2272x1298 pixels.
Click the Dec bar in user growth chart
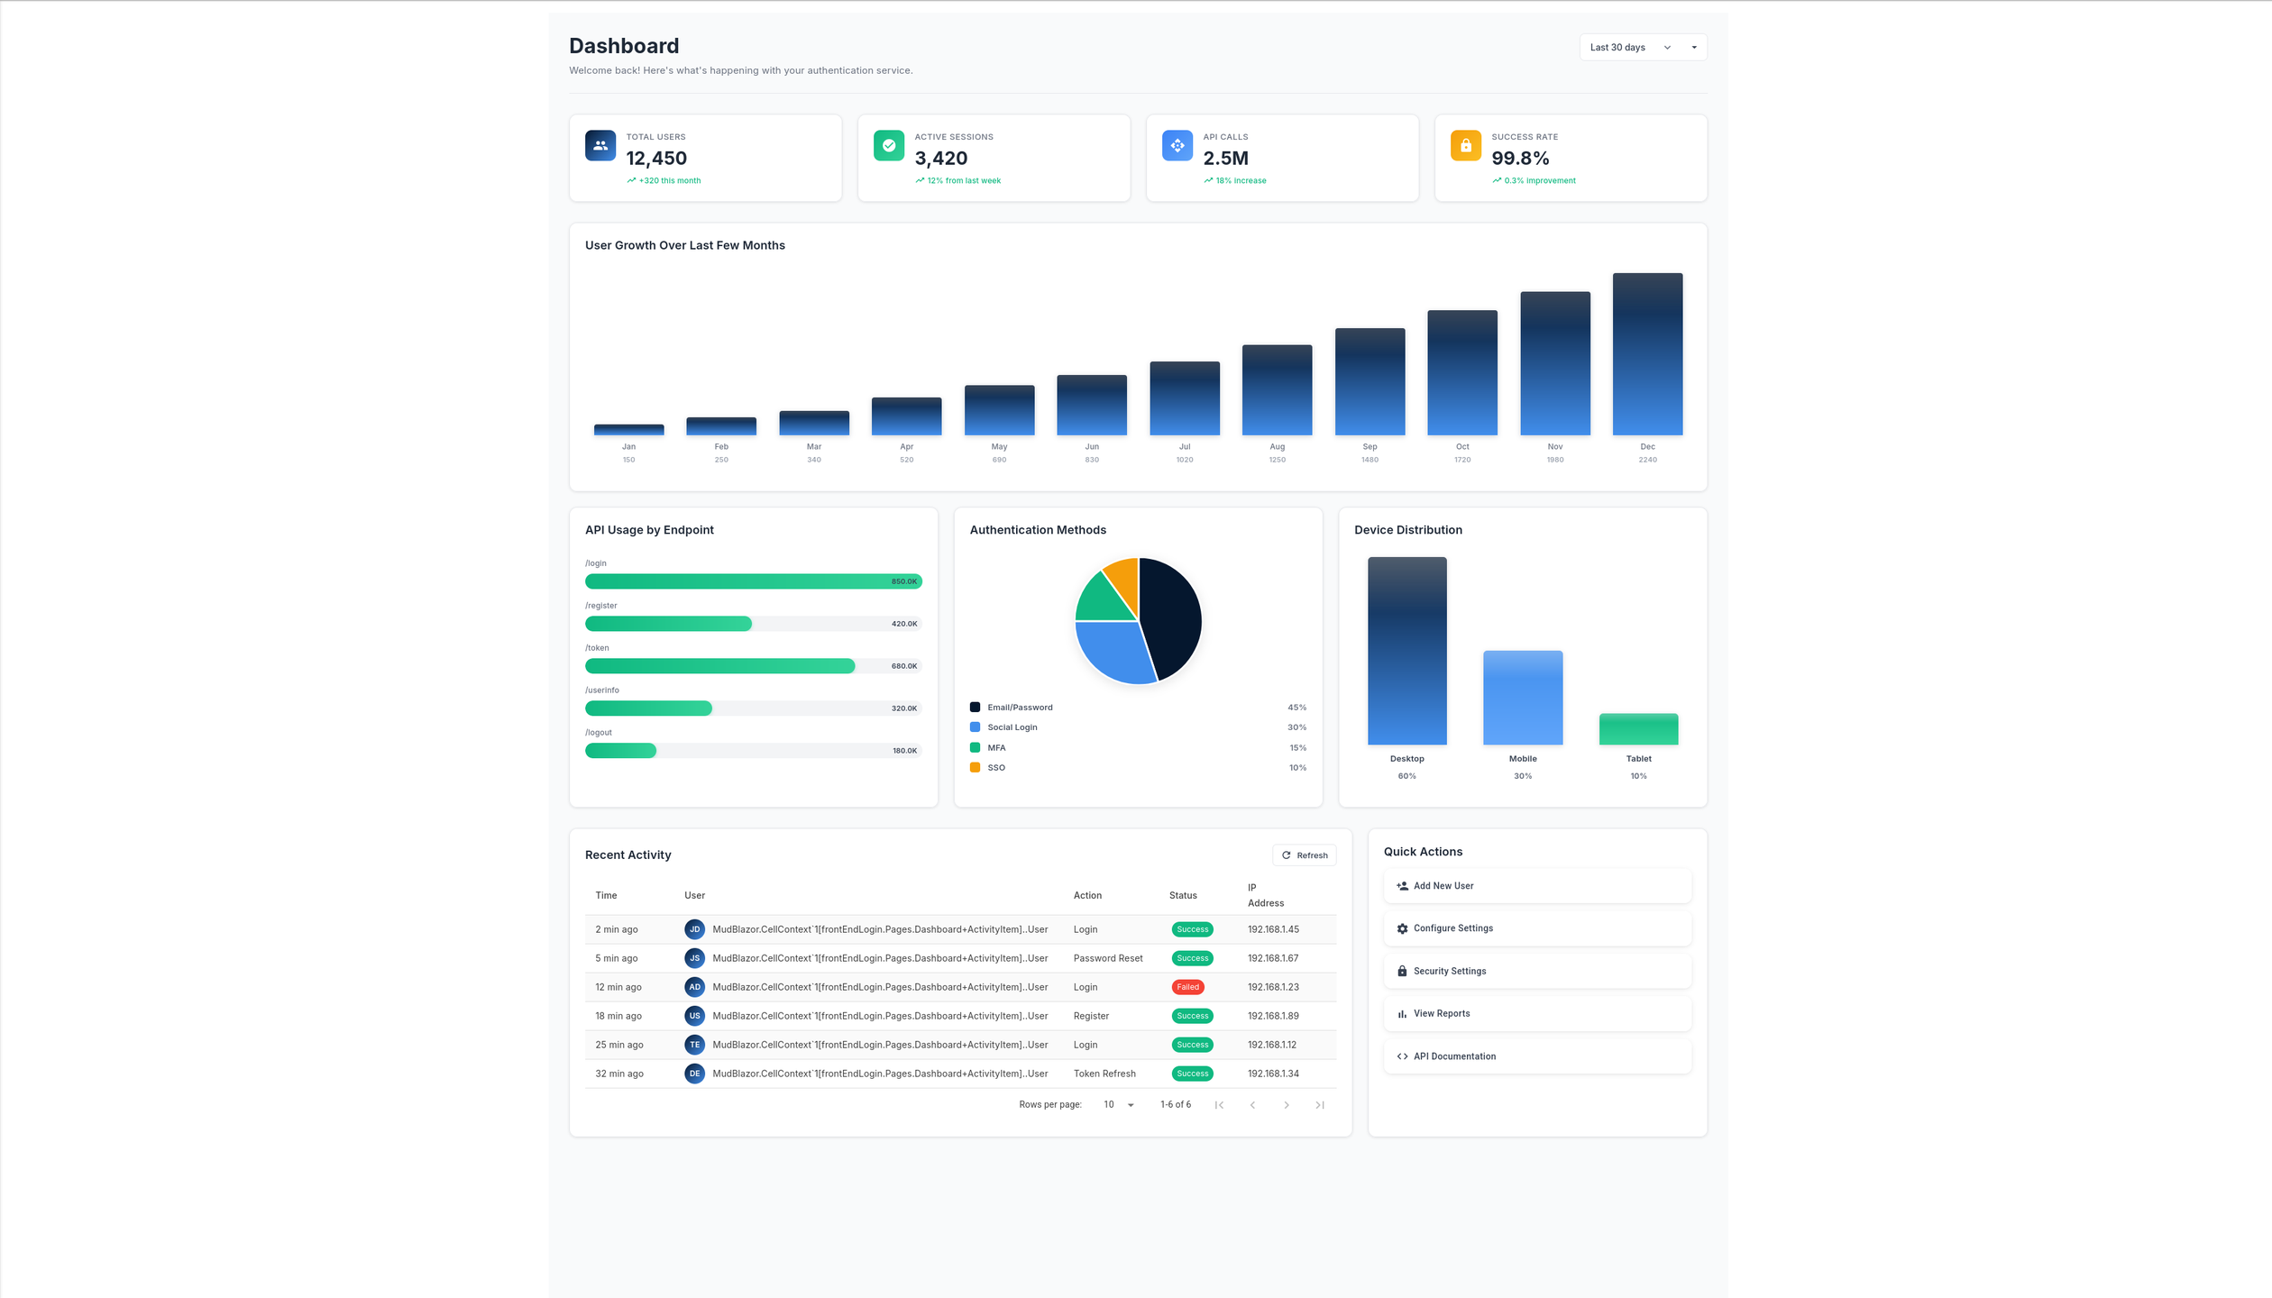coord(1647,356)
